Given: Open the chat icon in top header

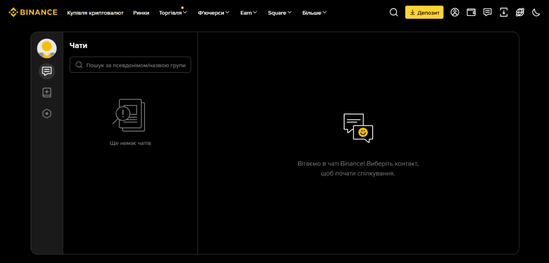Looking at the screenshot, I should tap(487, 12).
